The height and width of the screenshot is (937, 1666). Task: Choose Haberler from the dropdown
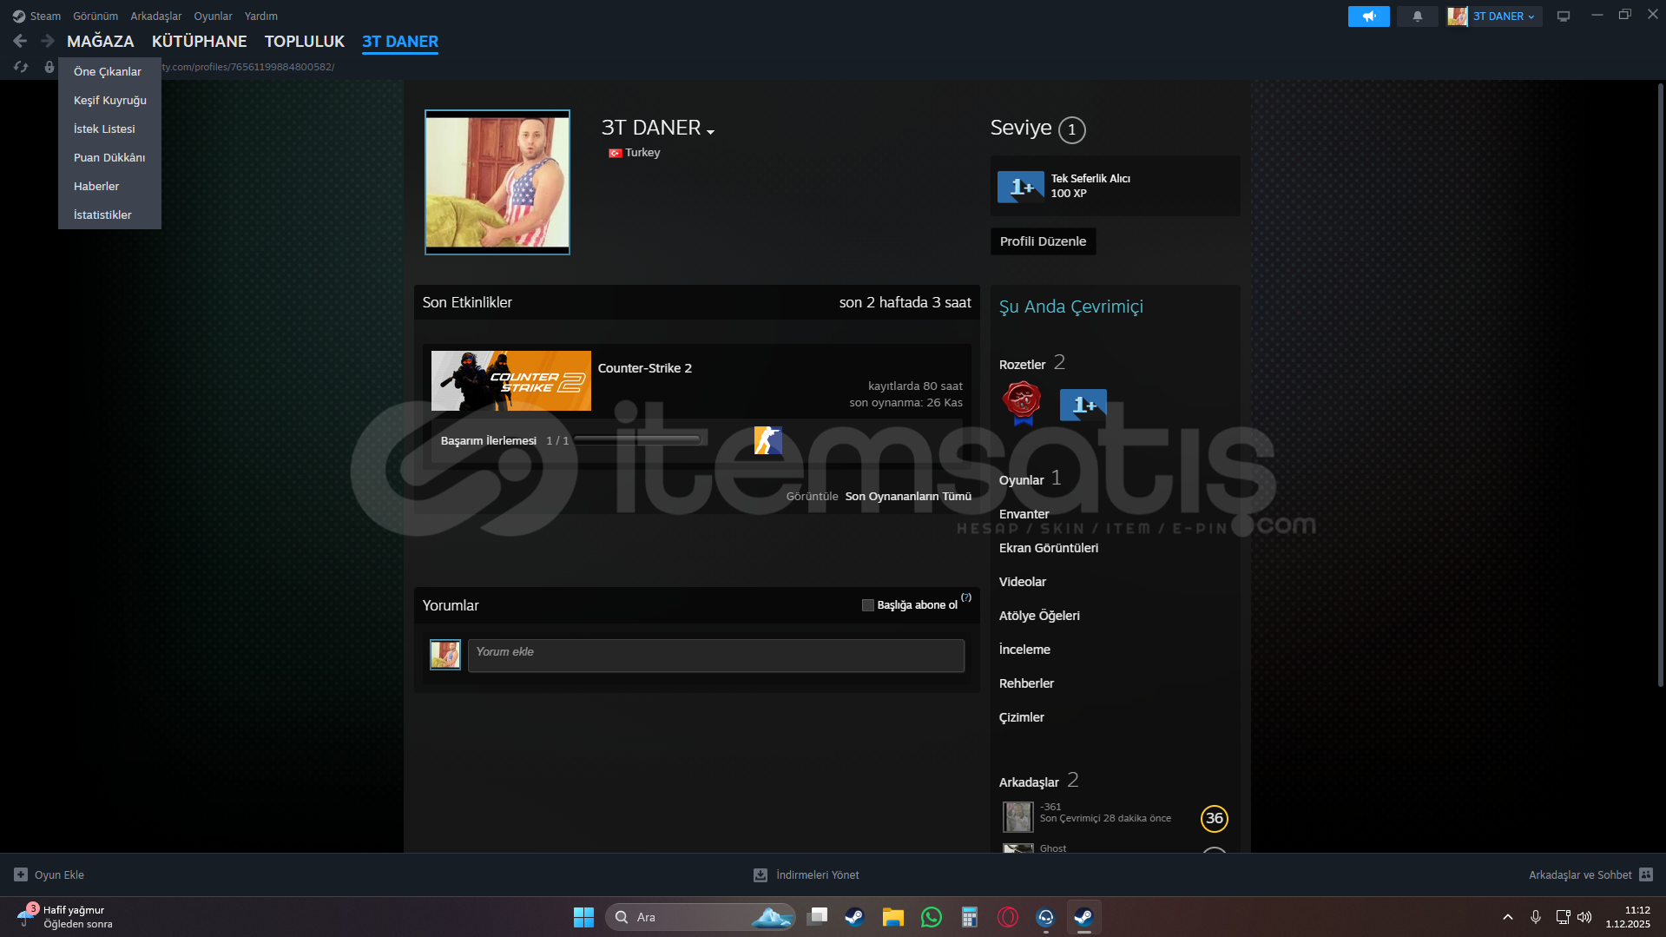109,186
